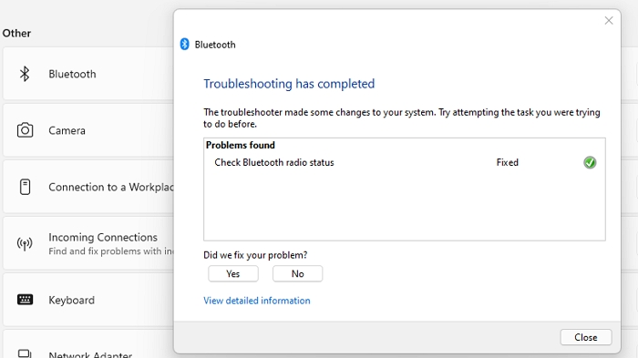Open the Bluetooth troubleshooter row label
Screen dimensions: 638x358
pos(72,74)
